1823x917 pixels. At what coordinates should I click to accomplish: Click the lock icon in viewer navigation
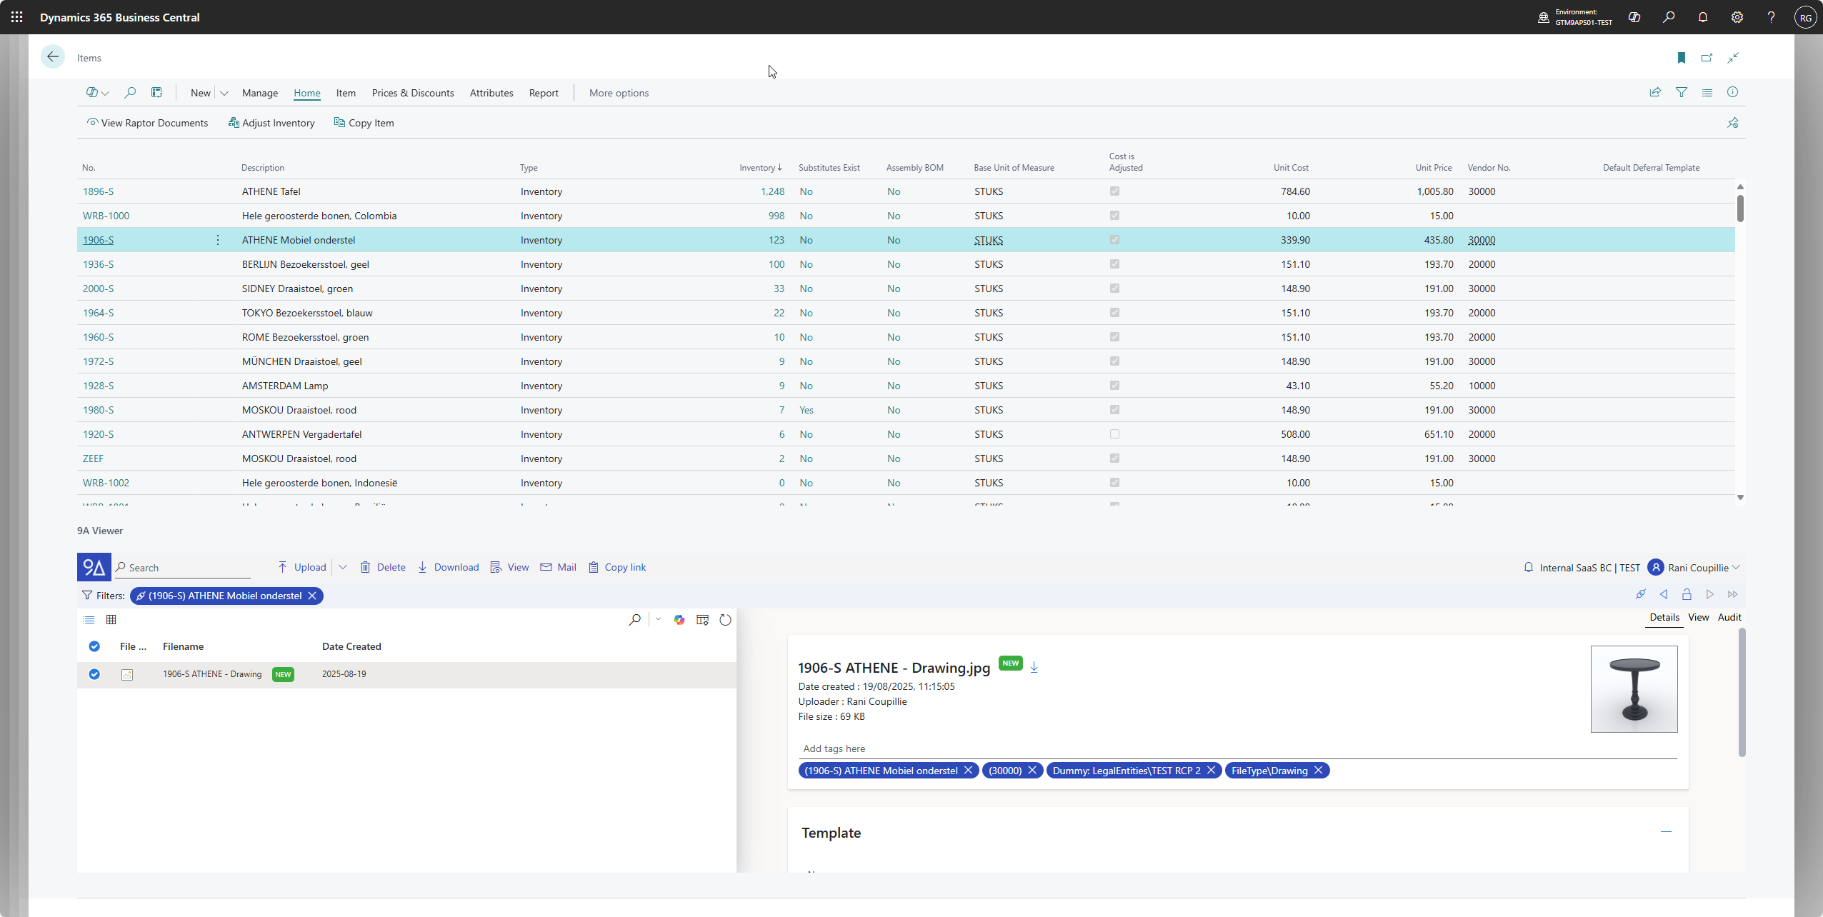click(1687, 594)
